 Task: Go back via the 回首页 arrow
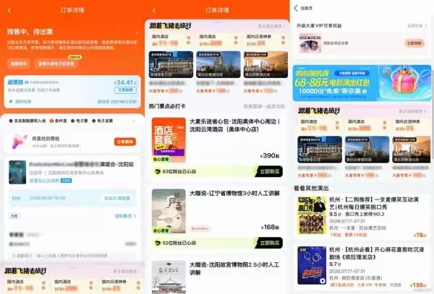pos(296,8)
